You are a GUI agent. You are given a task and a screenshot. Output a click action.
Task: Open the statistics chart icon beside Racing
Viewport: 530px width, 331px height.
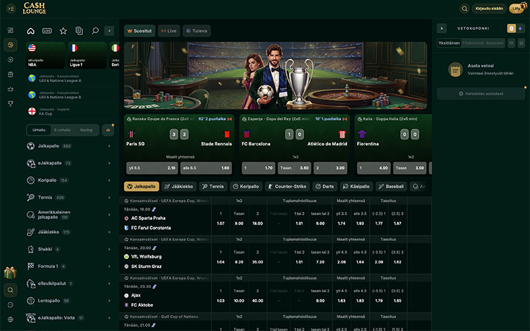click(x=108, y=130)
